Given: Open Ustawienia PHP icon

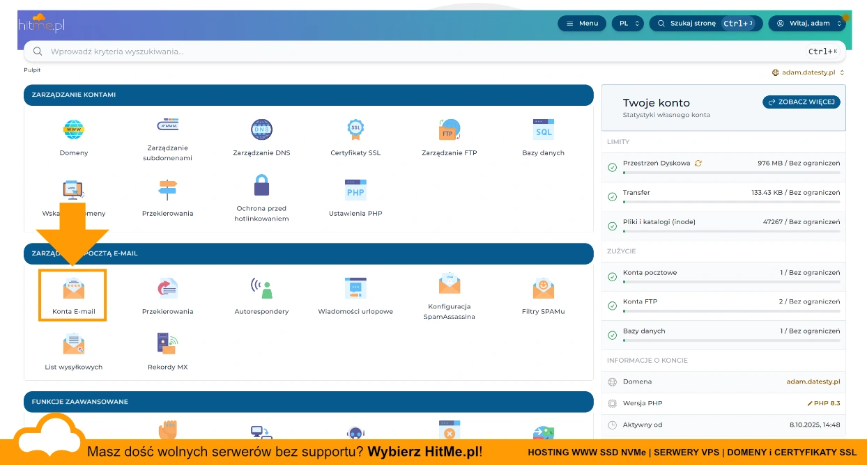Looking at the screenshot, I should click(x=355, y=189).
